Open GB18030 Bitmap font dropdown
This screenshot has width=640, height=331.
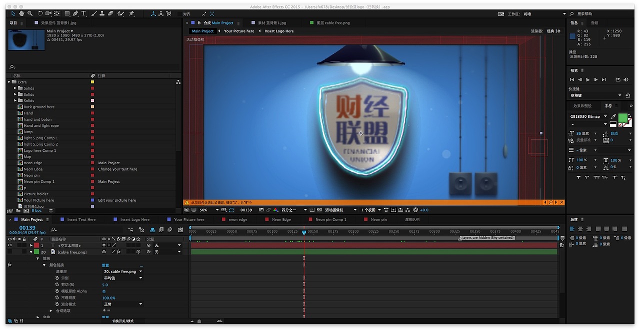point(589,116)
